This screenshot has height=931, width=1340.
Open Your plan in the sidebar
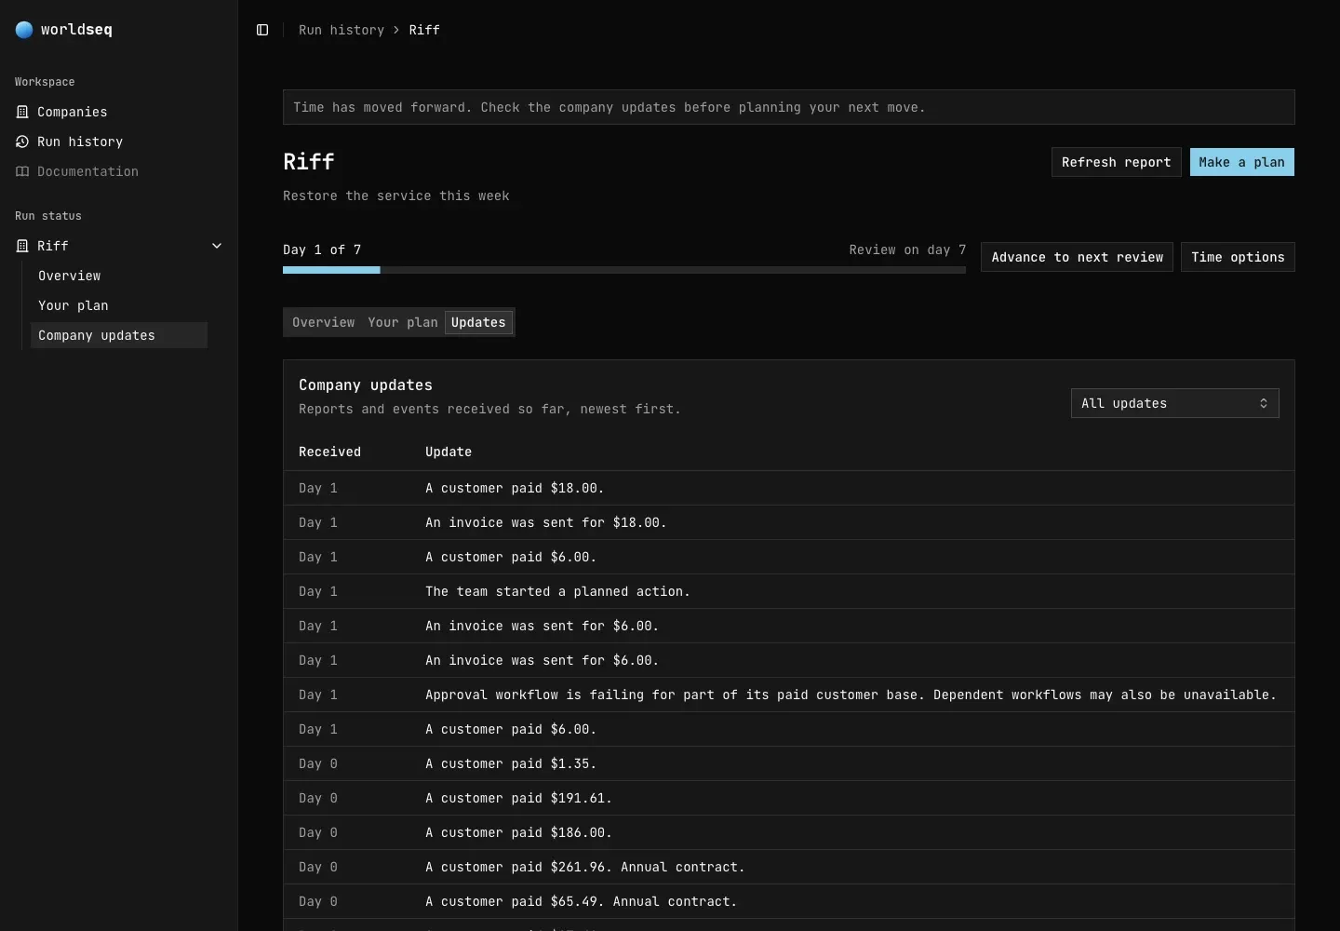point(119,305)
